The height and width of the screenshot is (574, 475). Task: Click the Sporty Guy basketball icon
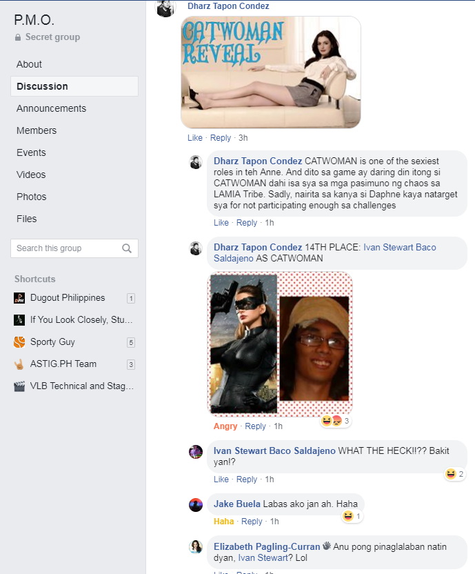click(x=19, y=342)
